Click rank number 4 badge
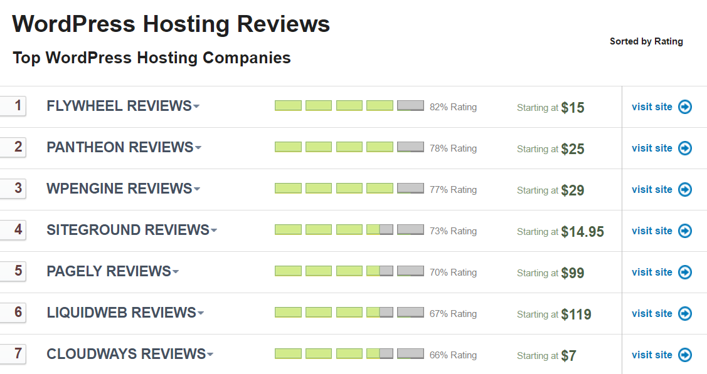The height and width of the screenshot is (374, 707). tap(14, 230)
